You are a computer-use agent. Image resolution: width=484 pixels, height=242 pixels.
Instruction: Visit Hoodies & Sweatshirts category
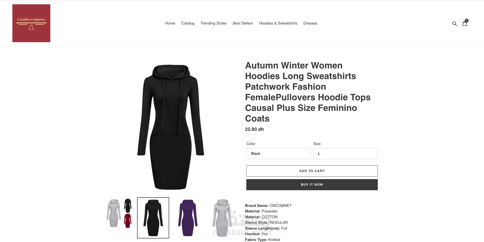[278, 23]
